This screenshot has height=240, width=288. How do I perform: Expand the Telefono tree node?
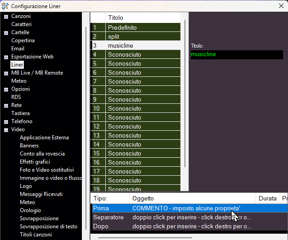point(6,122)
